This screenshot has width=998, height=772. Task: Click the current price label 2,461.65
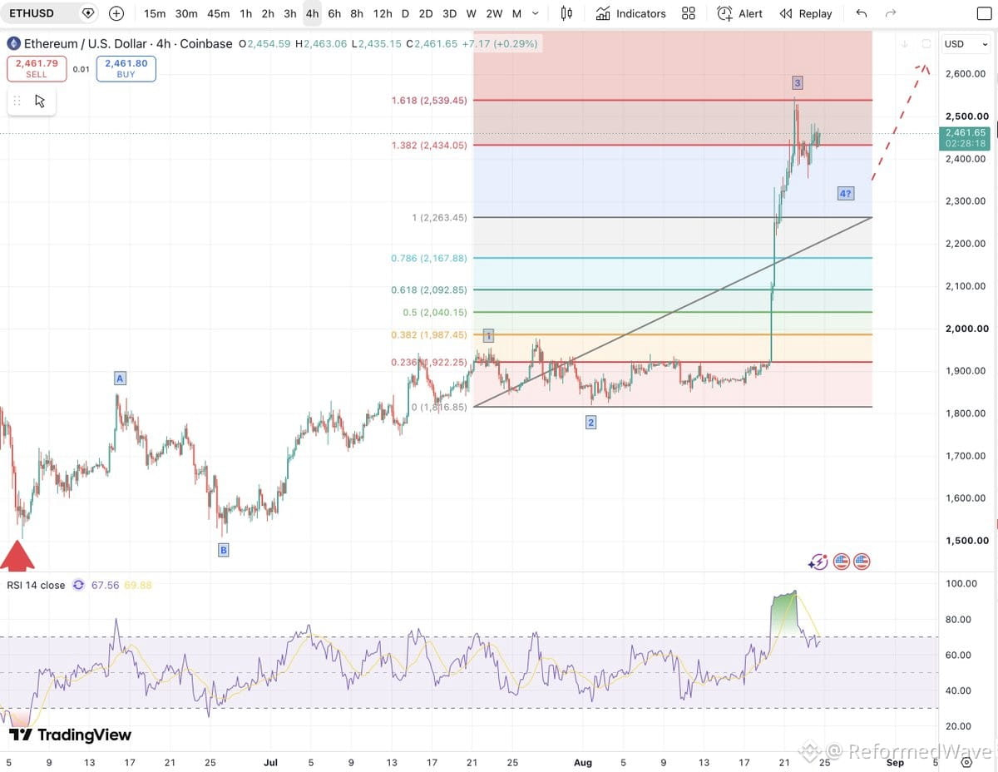pos(966,132)
